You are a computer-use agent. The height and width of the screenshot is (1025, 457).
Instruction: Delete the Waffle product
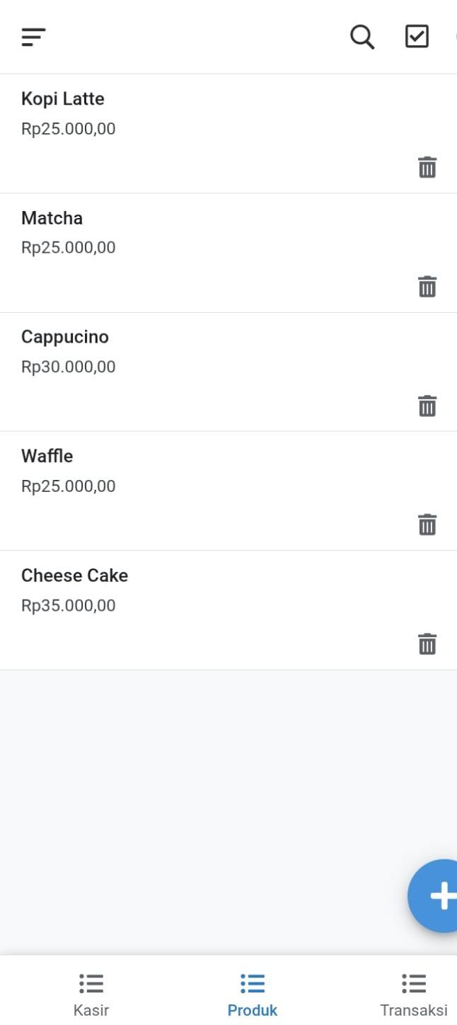coord(427,525)
